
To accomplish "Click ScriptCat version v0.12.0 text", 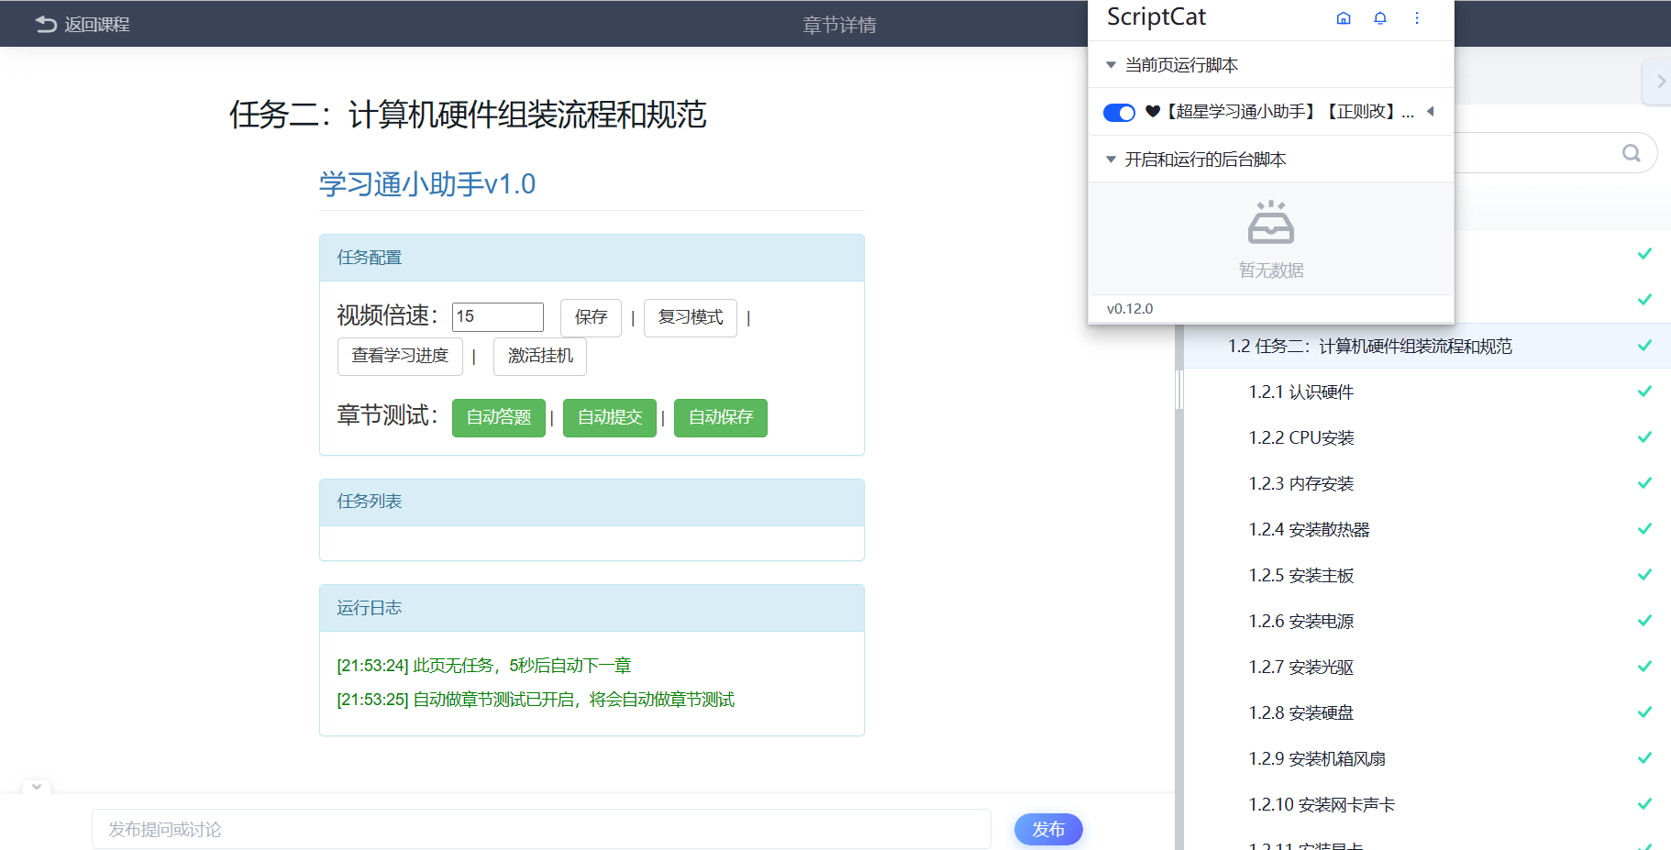I will [1130, 309].
